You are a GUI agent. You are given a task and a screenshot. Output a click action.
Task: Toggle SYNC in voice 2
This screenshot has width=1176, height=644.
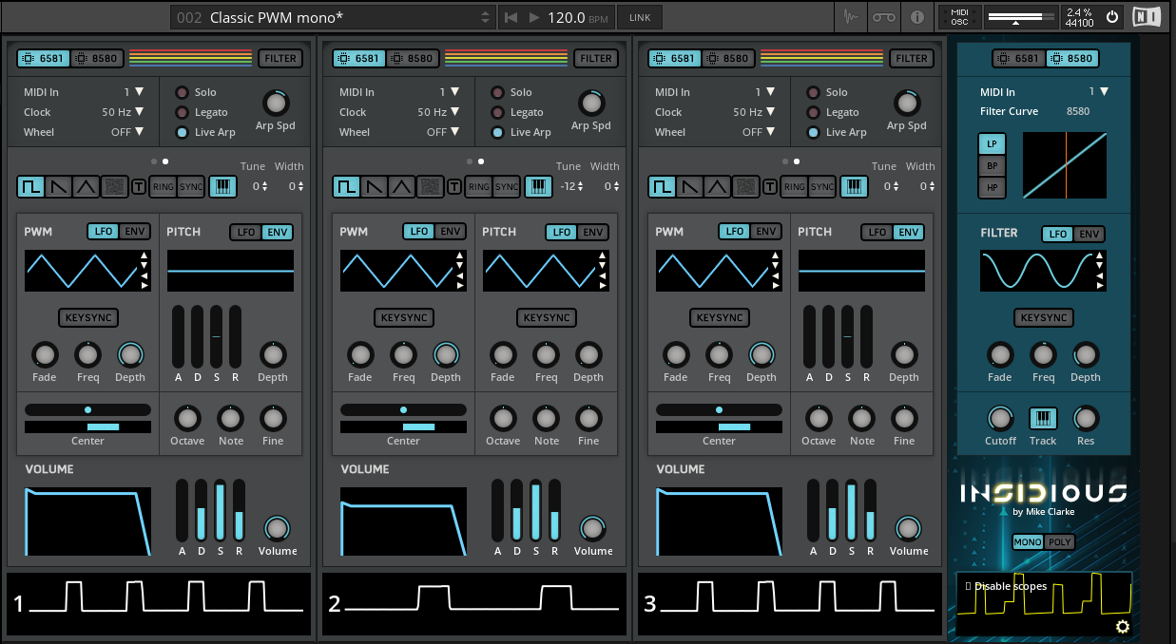[x=507, y=187]
